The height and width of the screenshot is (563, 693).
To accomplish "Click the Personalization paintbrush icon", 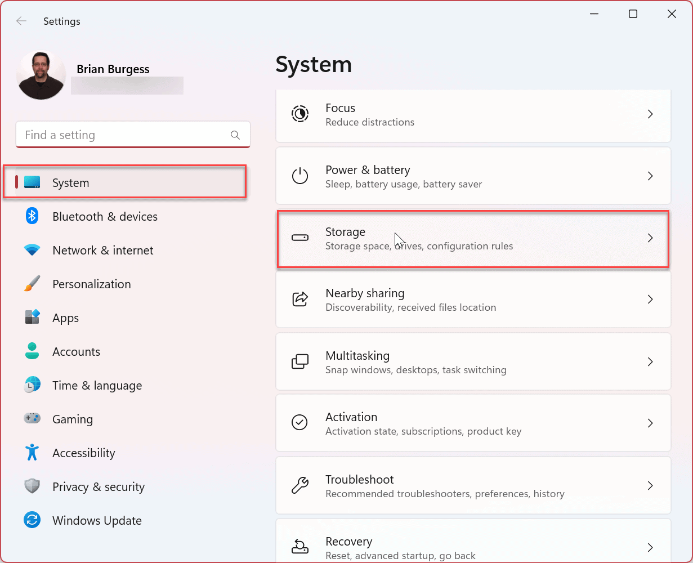I will tap(32, 284).
